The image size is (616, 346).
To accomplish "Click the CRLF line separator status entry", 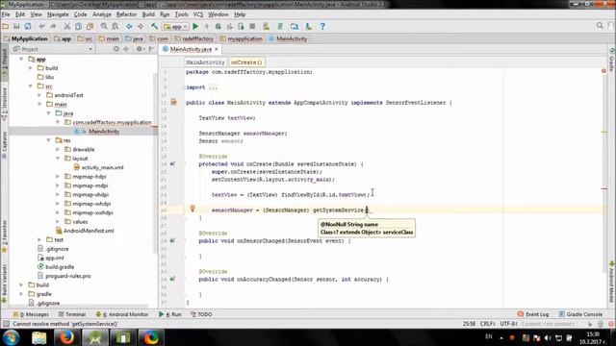I will click(x=487, y=324).
